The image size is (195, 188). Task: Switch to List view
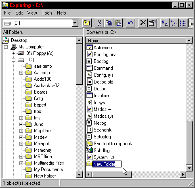183,23
